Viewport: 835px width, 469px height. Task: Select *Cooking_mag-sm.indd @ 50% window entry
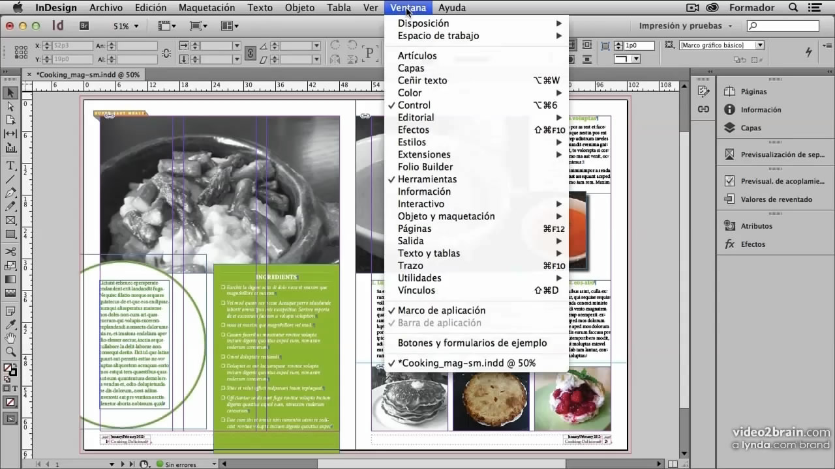pyautogui.click(x=476, y=363)
